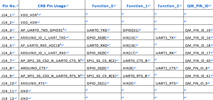The height and width of the screenshot is (100, 213).
Task: Click the AIN[17] cell
Action: (138, 51)
